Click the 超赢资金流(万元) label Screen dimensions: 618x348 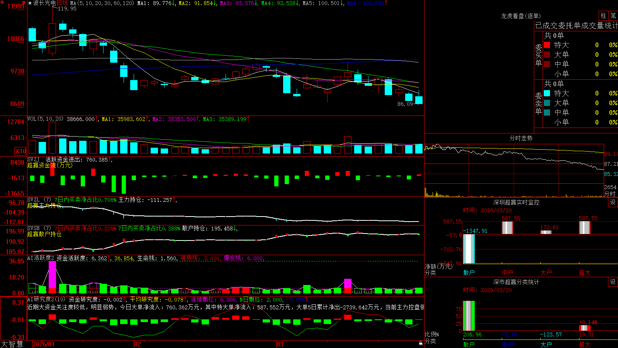(x=50, y=165)
